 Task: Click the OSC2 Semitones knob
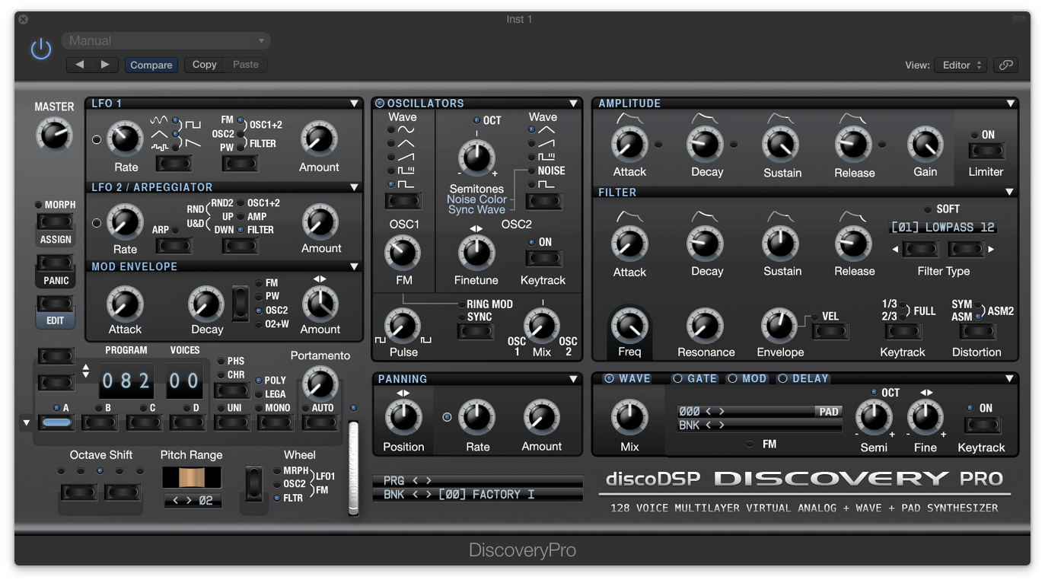476,158
